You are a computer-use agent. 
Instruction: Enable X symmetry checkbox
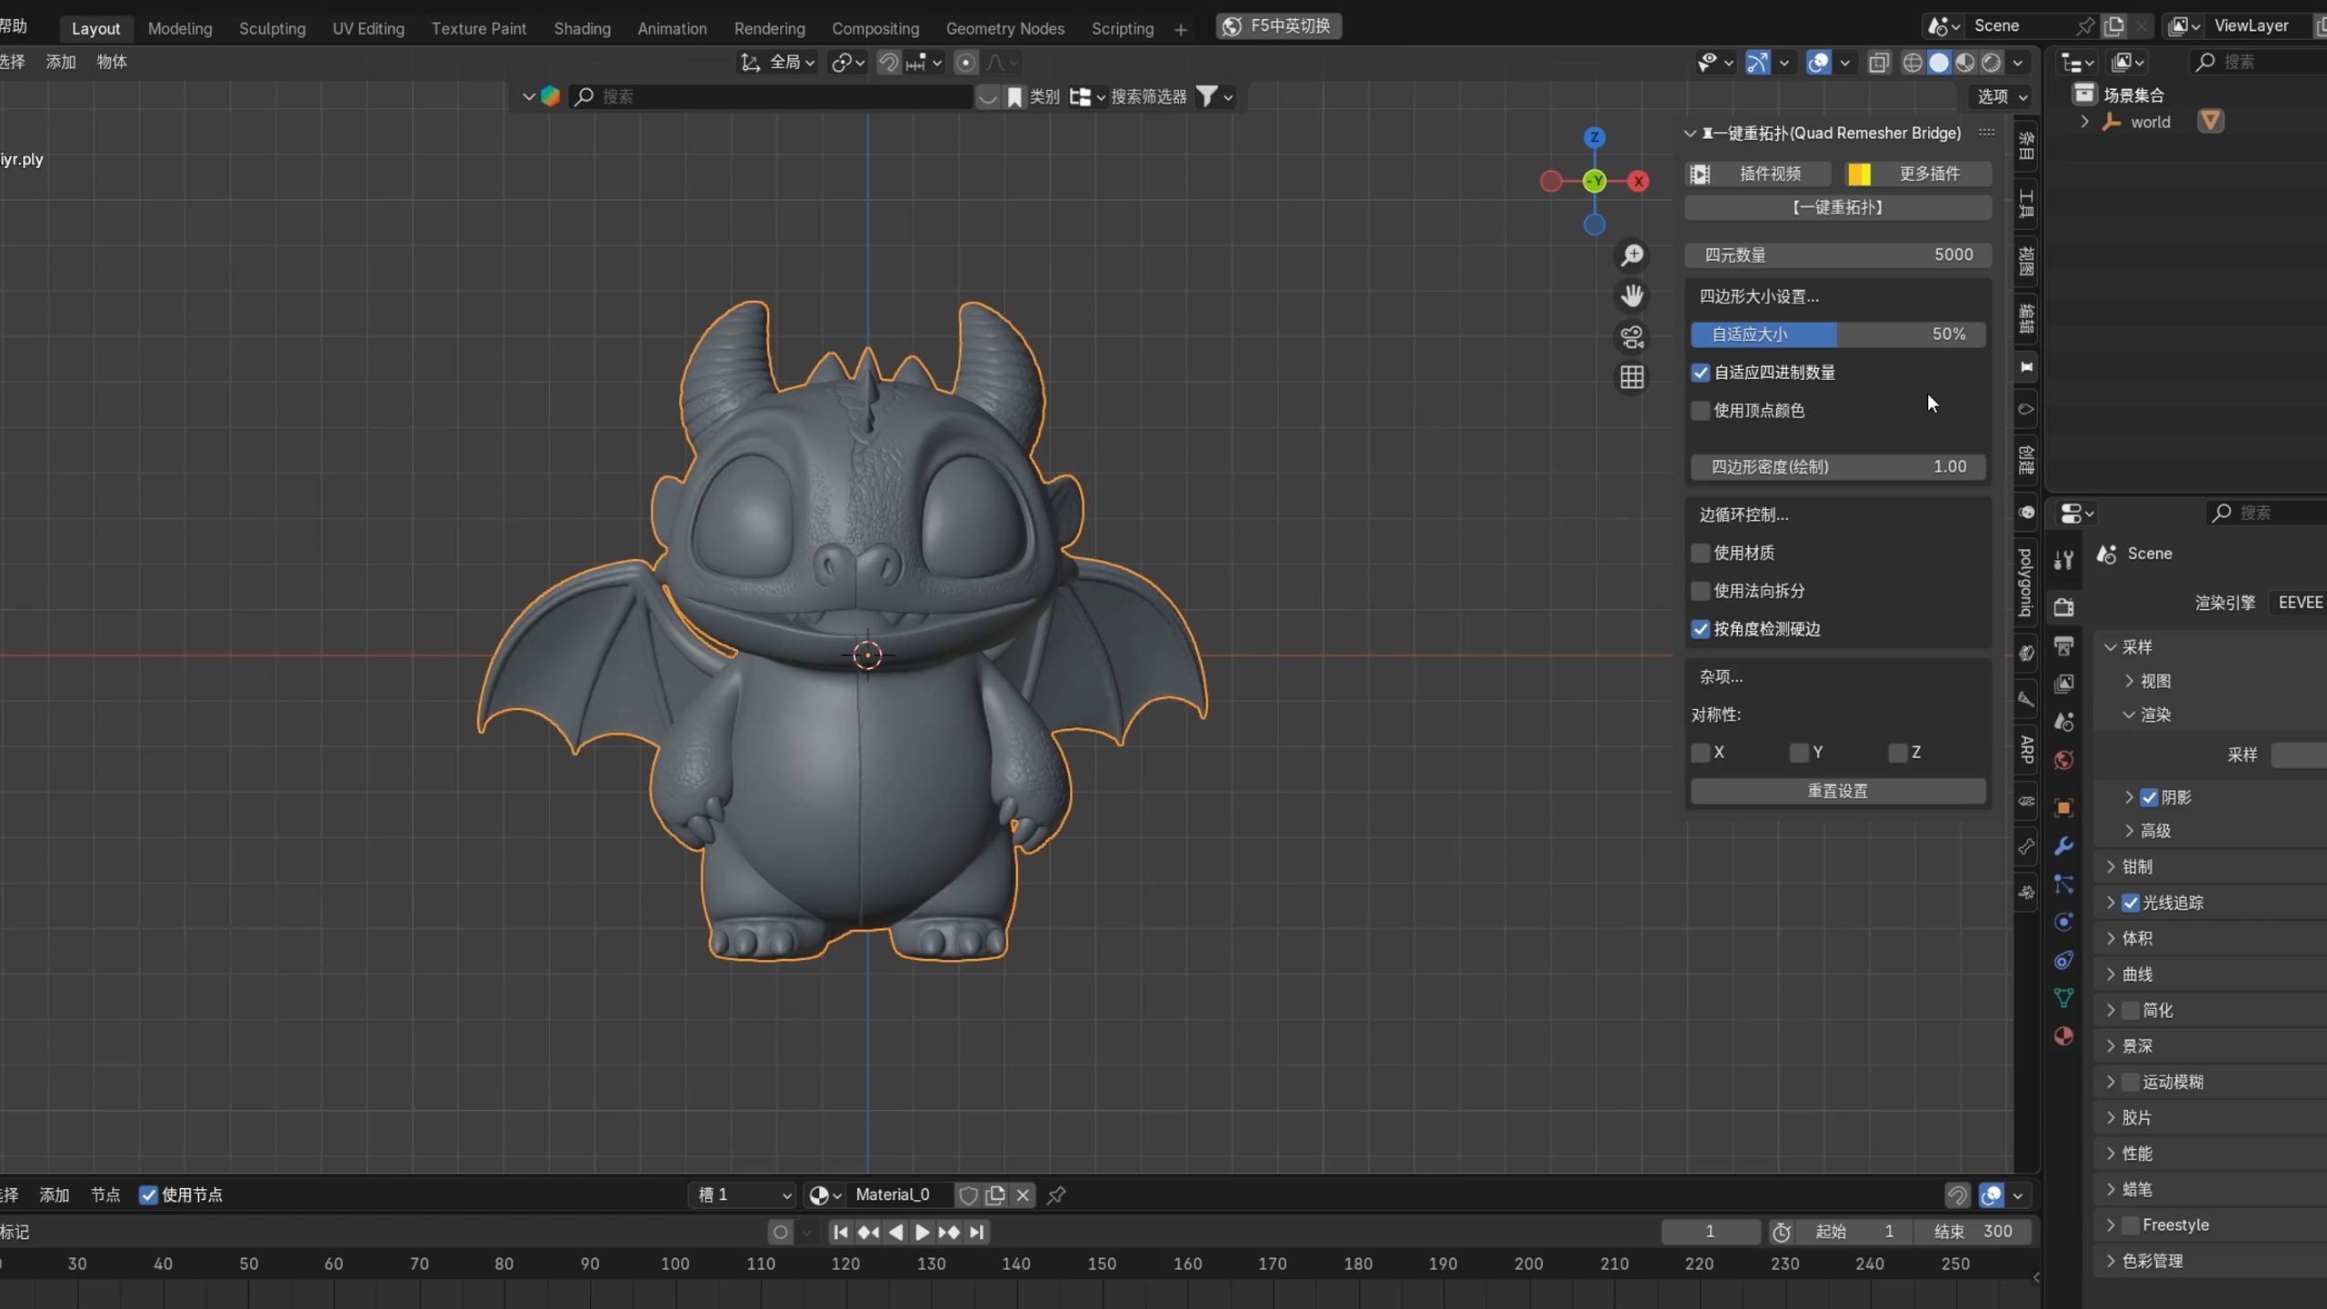pyautogui.click(x=1700, y=753)
